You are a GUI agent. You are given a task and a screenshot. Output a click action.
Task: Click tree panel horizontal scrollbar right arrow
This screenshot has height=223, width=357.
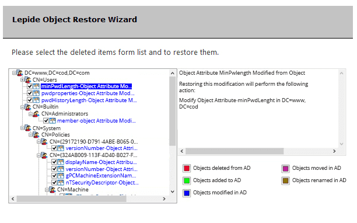click(x=164, y=199)
